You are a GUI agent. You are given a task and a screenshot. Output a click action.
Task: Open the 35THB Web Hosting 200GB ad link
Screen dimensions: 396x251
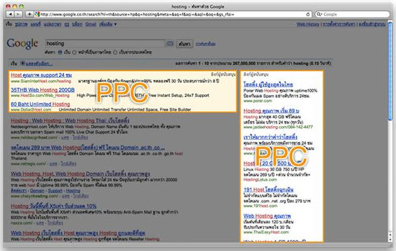pos(43,90)
